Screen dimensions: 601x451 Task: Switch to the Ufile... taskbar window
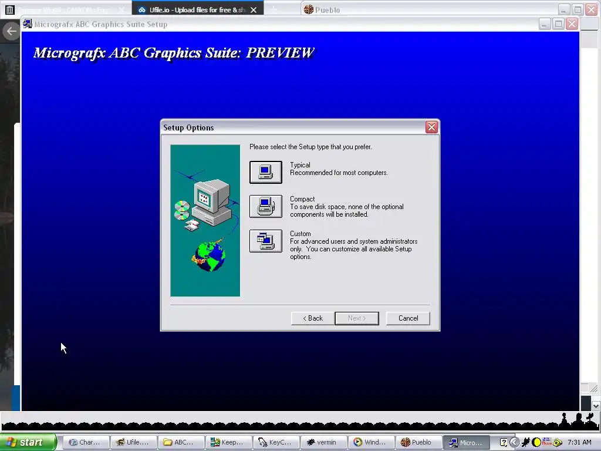pyautogui.click(x=133, y=442)
